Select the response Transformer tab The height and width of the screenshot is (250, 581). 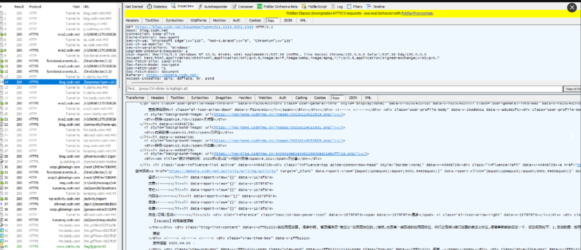tap(135, 98)
